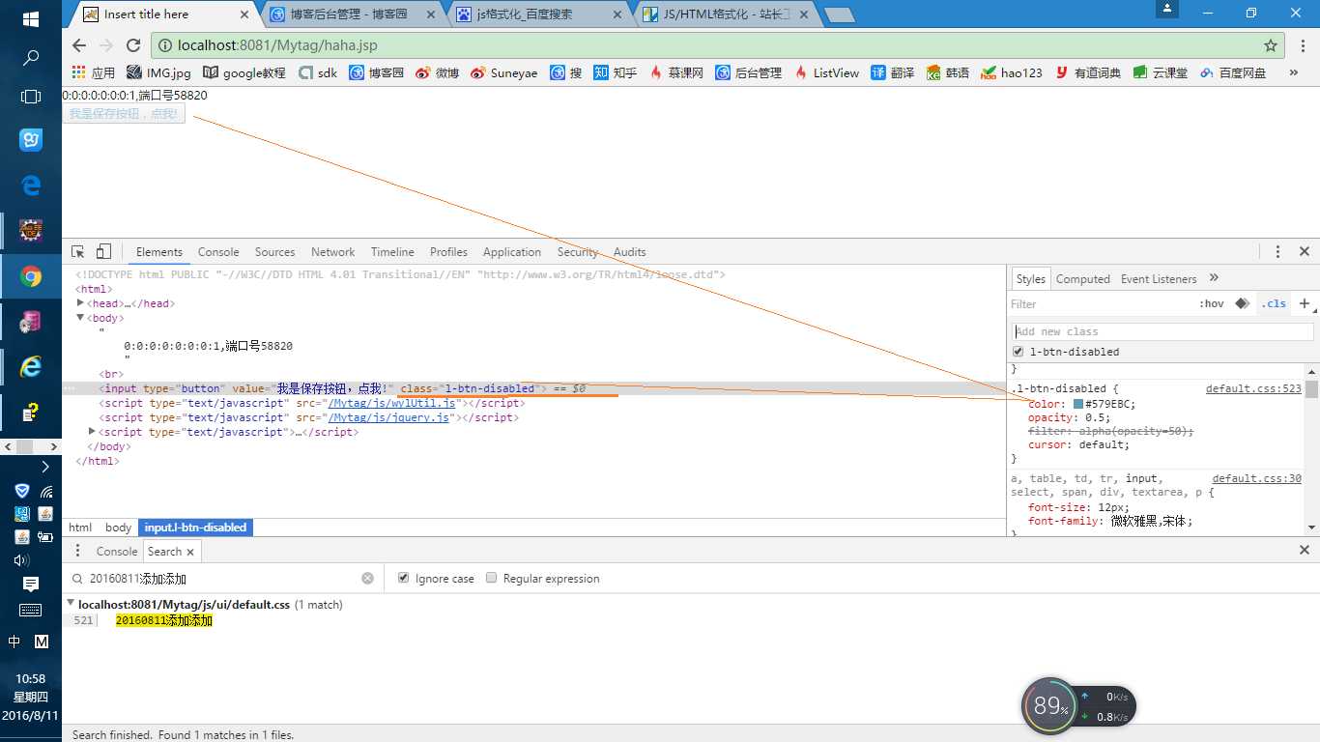This screenshot has width=1320, height=742.
Task: Launch Internet Explorer from the taskbar
Action: point(31,367)
